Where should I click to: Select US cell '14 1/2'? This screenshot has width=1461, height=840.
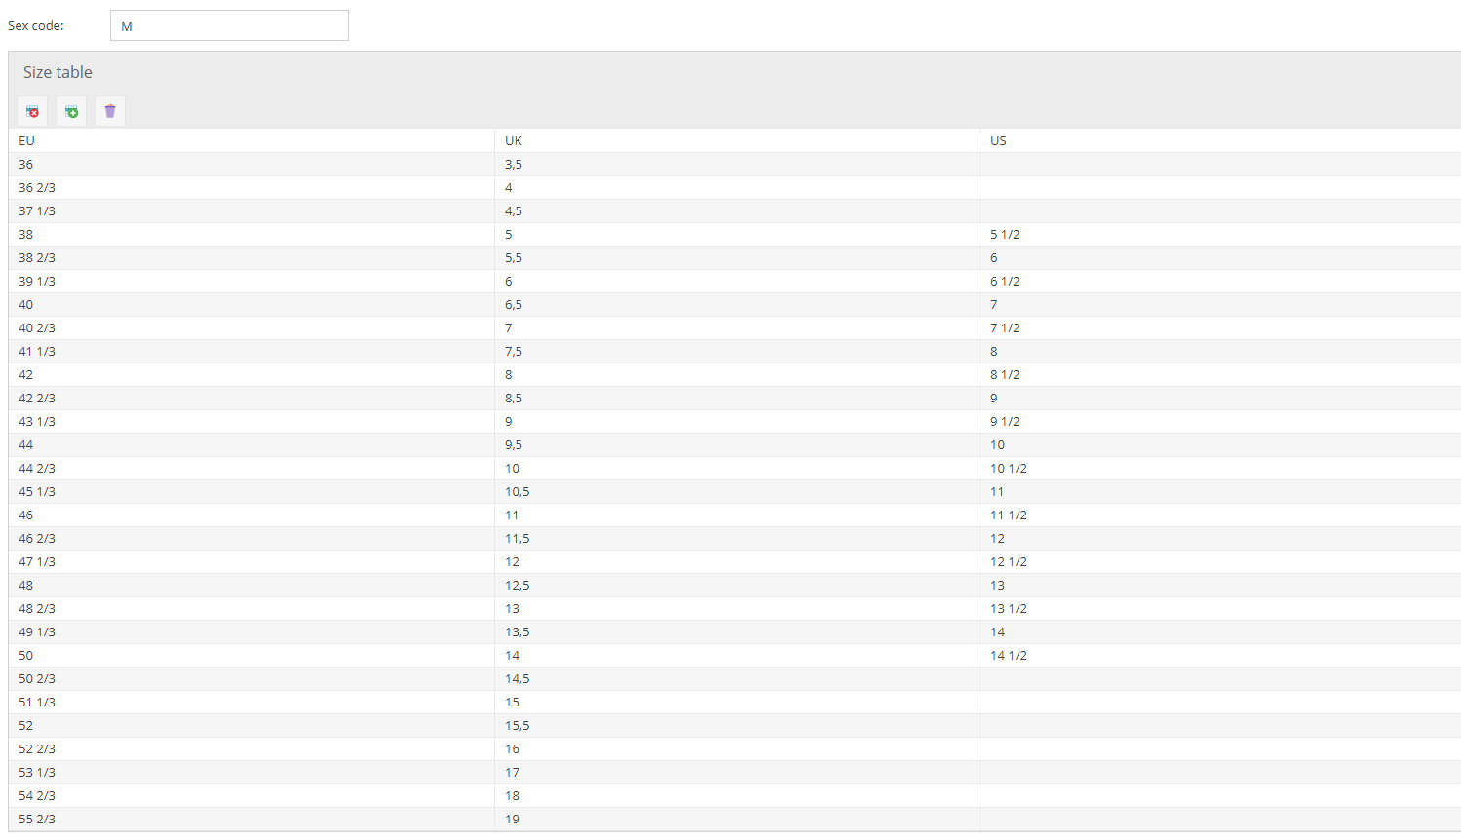pos(1220,655)
